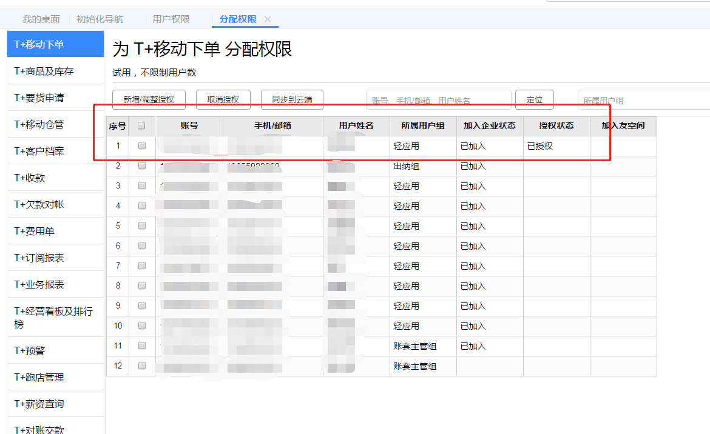Choose T+要货申请 in sidebar

point(55,98)
